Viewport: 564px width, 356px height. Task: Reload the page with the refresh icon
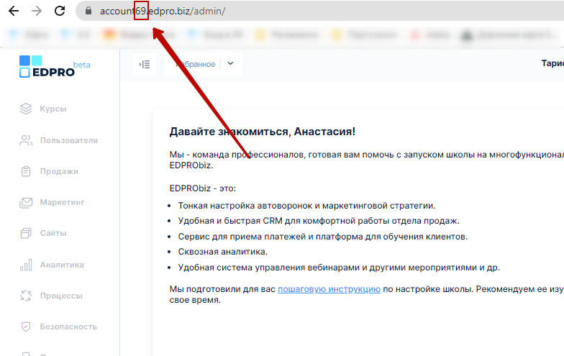tap(60, 12)
